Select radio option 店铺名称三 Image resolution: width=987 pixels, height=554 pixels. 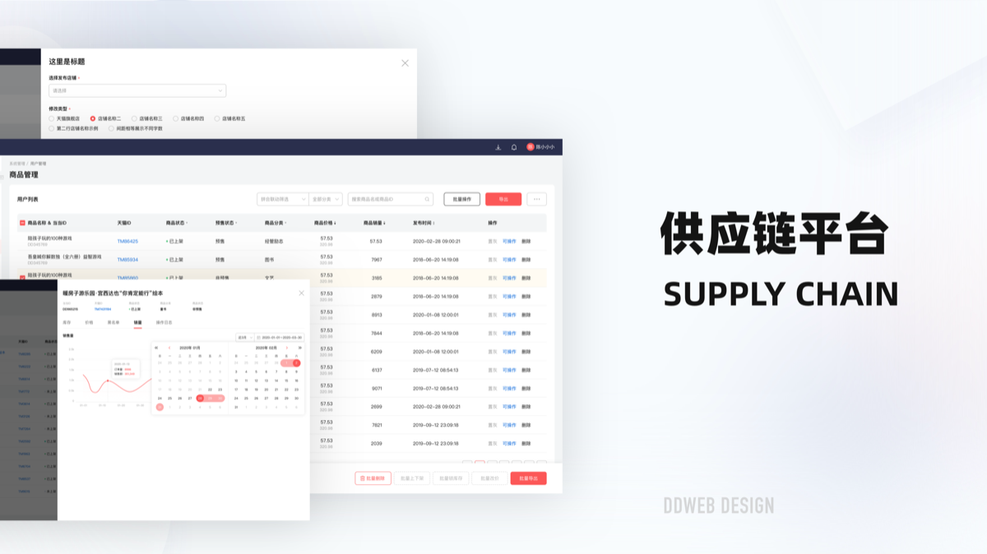click(x=134, y=118)
